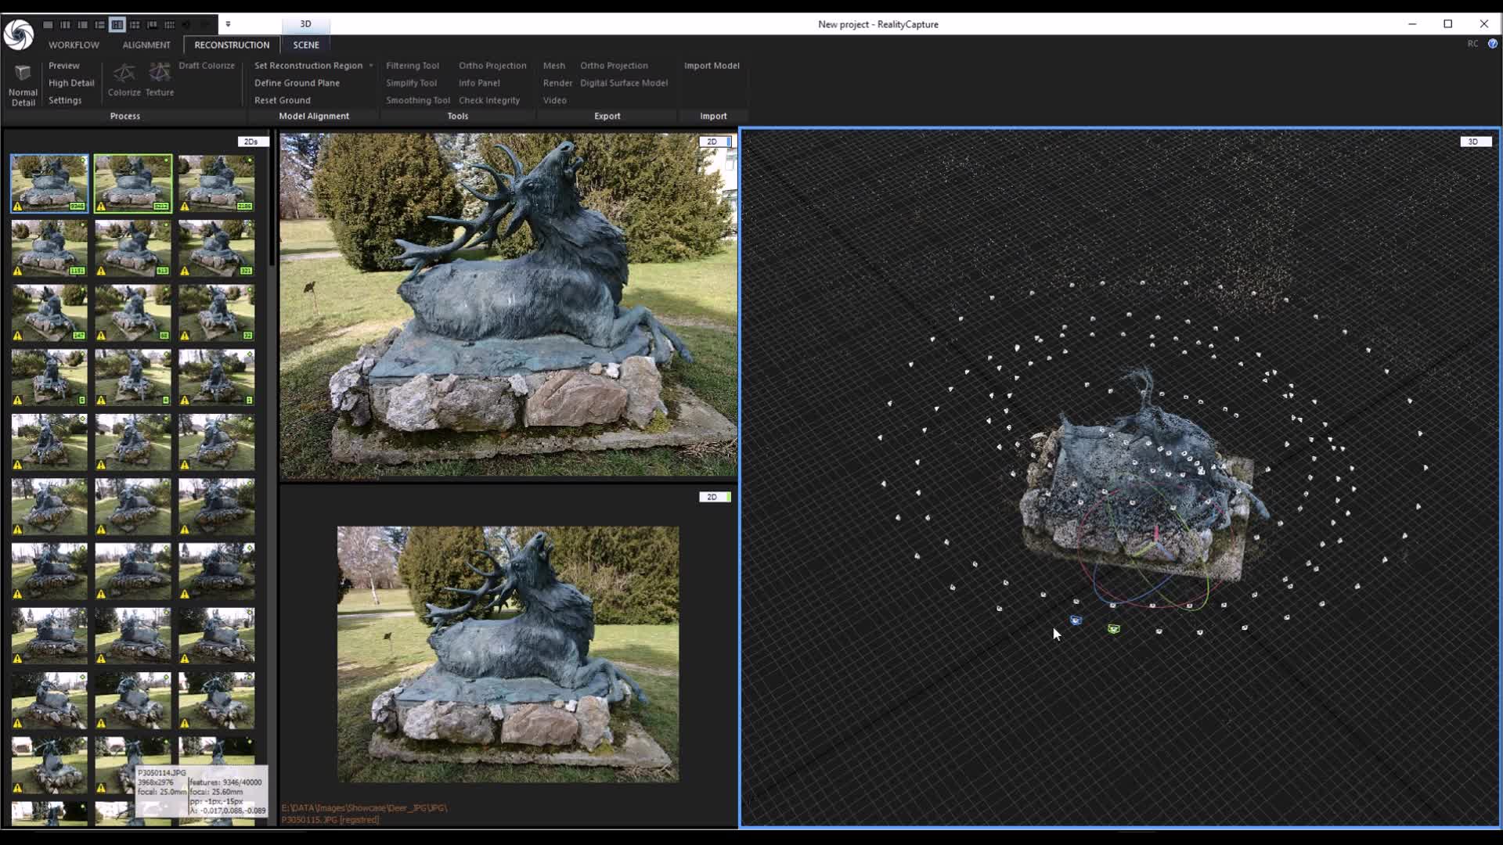The height and width of the screenshot is (845, 1503).
Task: Select the first single-pane layout icon
Action: tap(48, 25)
